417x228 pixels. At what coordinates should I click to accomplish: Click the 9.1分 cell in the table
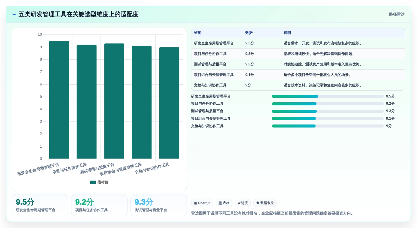pyautogui.click(x=250, y=75)
